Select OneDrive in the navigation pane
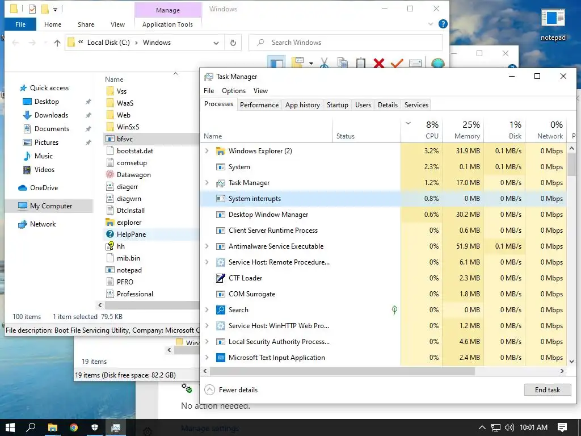This screenshot has width=581, height=436. [x=44, y=188]
